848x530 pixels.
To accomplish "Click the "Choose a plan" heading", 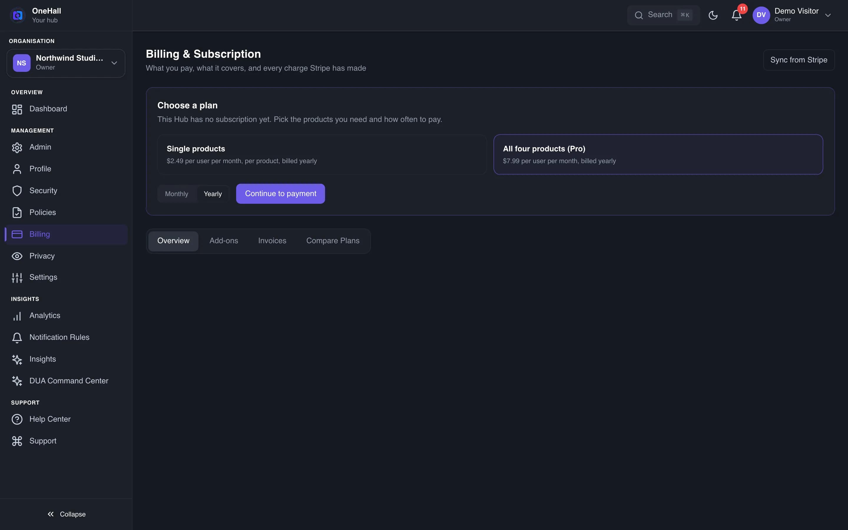I will point(188,105).
